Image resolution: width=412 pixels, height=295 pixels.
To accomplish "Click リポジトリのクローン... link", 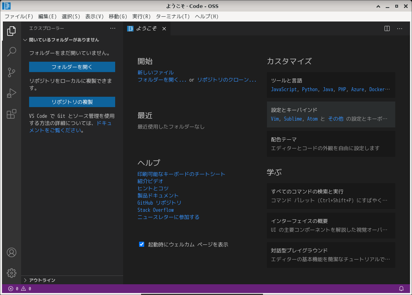I will 227,80.
